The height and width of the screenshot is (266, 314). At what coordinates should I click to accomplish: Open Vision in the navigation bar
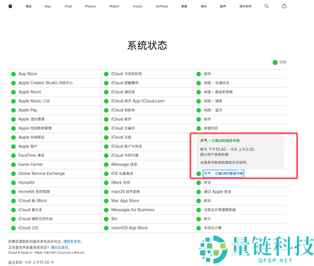tap(137, 6)
